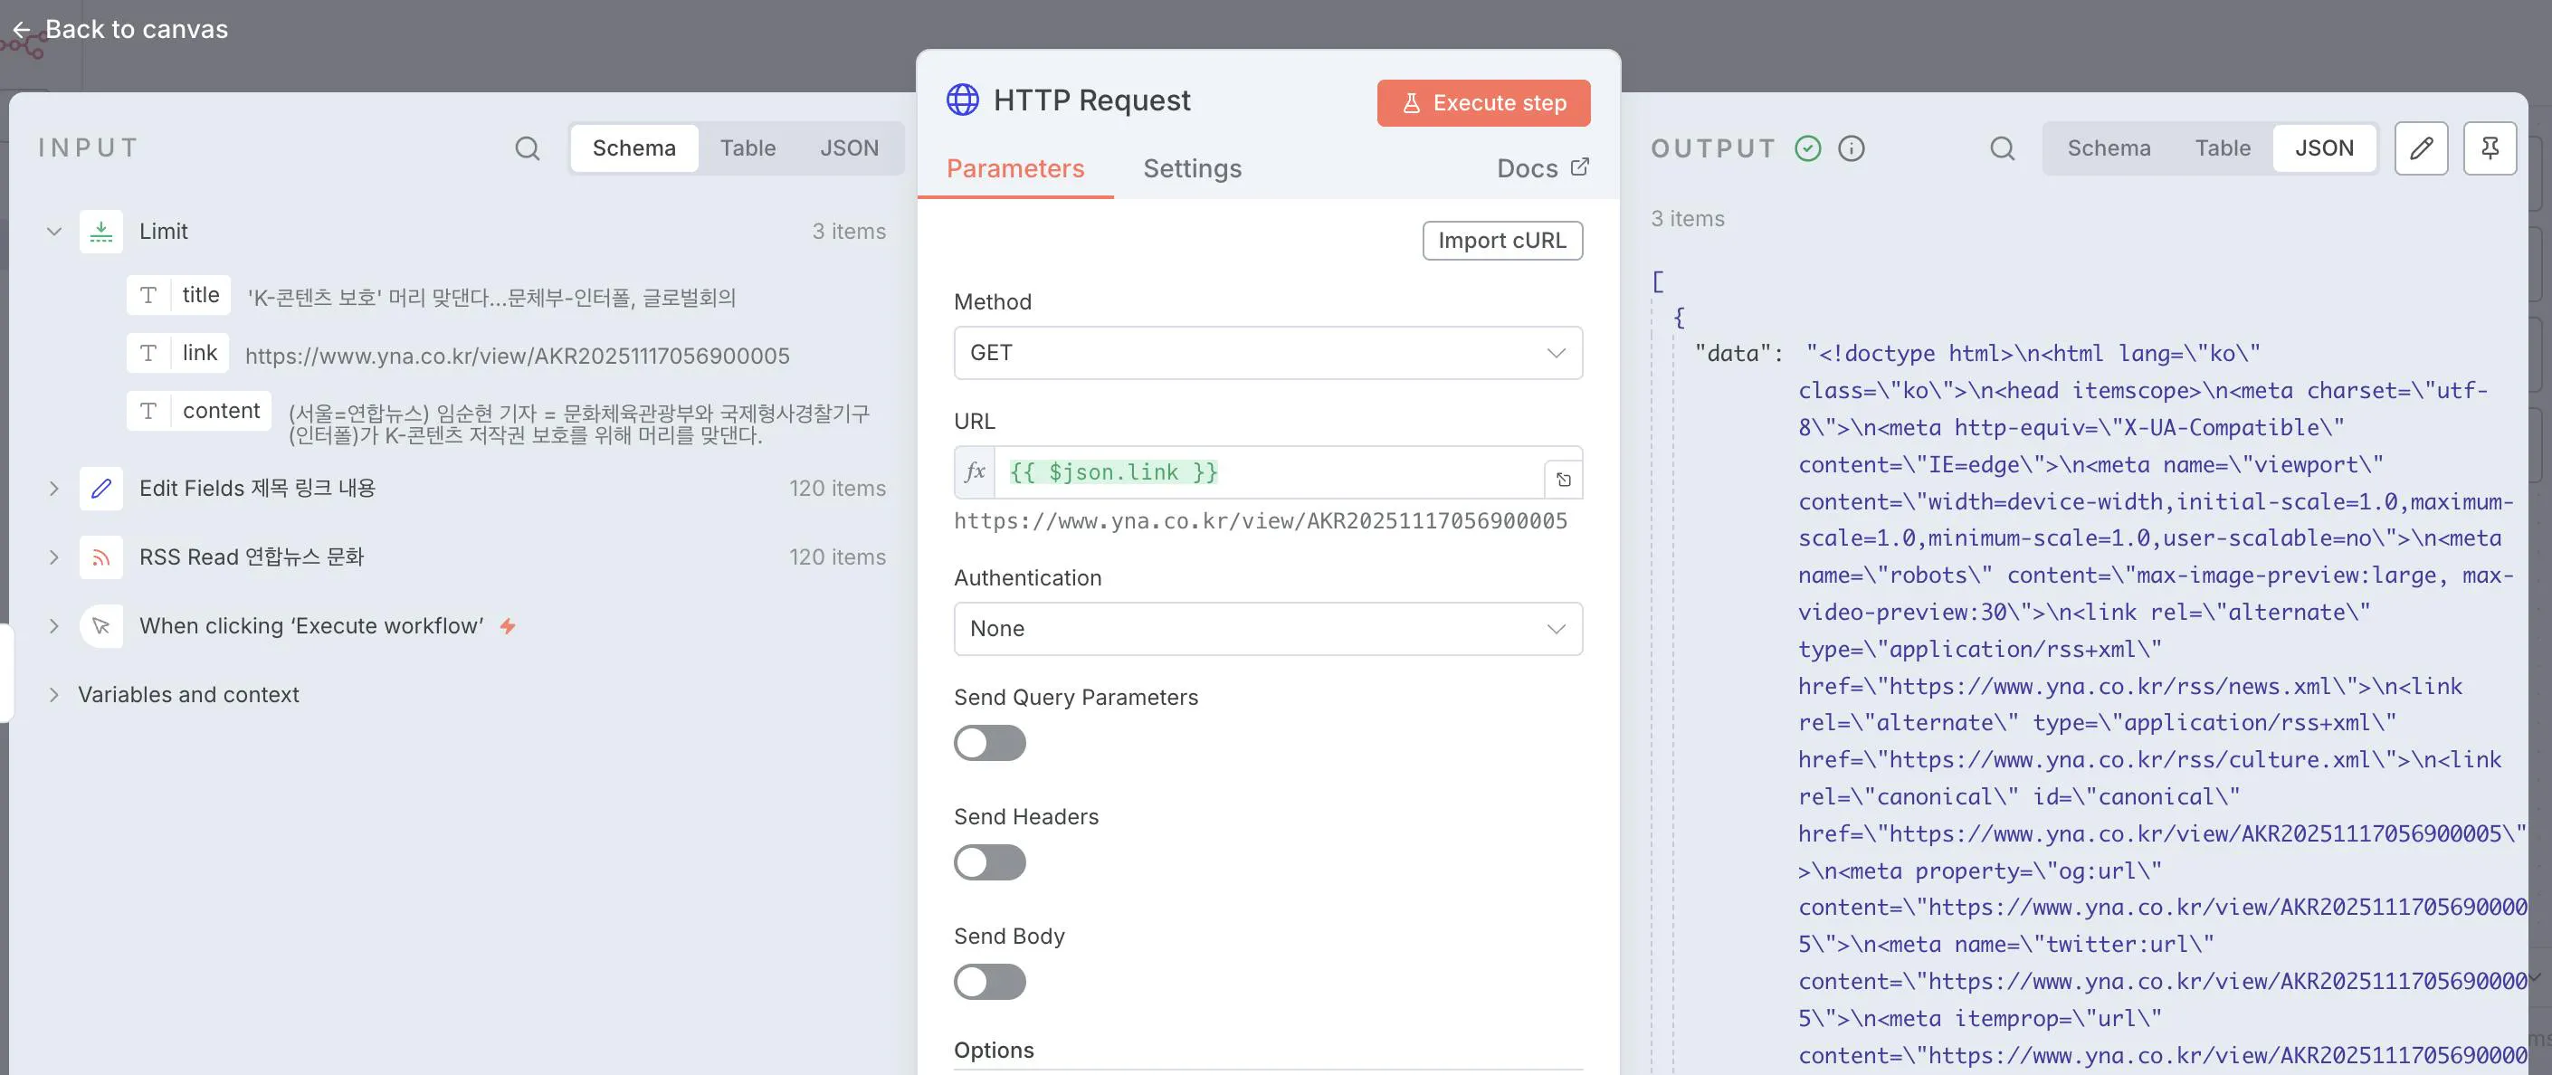The width and height of the screenshot is (2552, 1075).
Task: Open the Docs external link
Action: click(1541, 168)
